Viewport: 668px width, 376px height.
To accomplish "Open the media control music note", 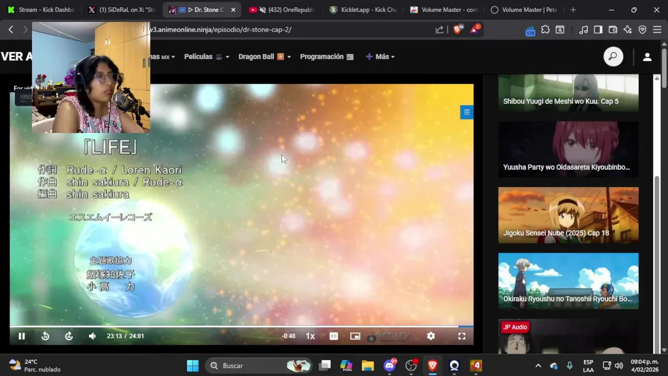I will pos(584,30).
